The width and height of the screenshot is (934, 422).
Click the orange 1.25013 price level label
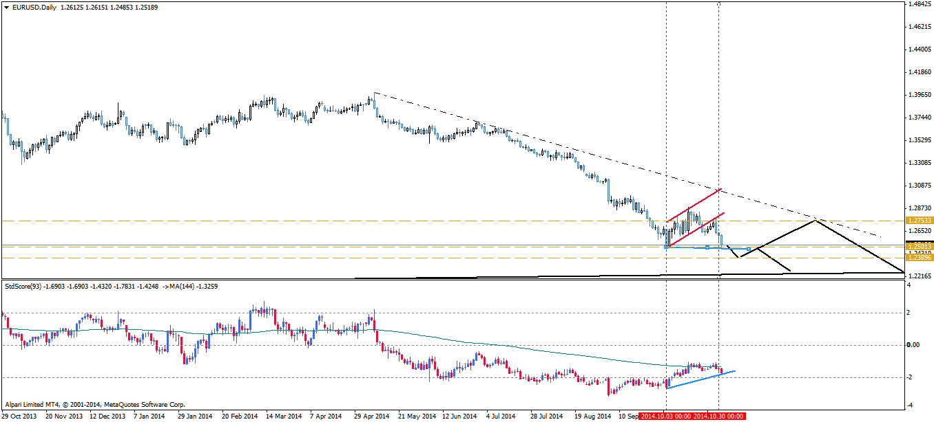point(920,246)
